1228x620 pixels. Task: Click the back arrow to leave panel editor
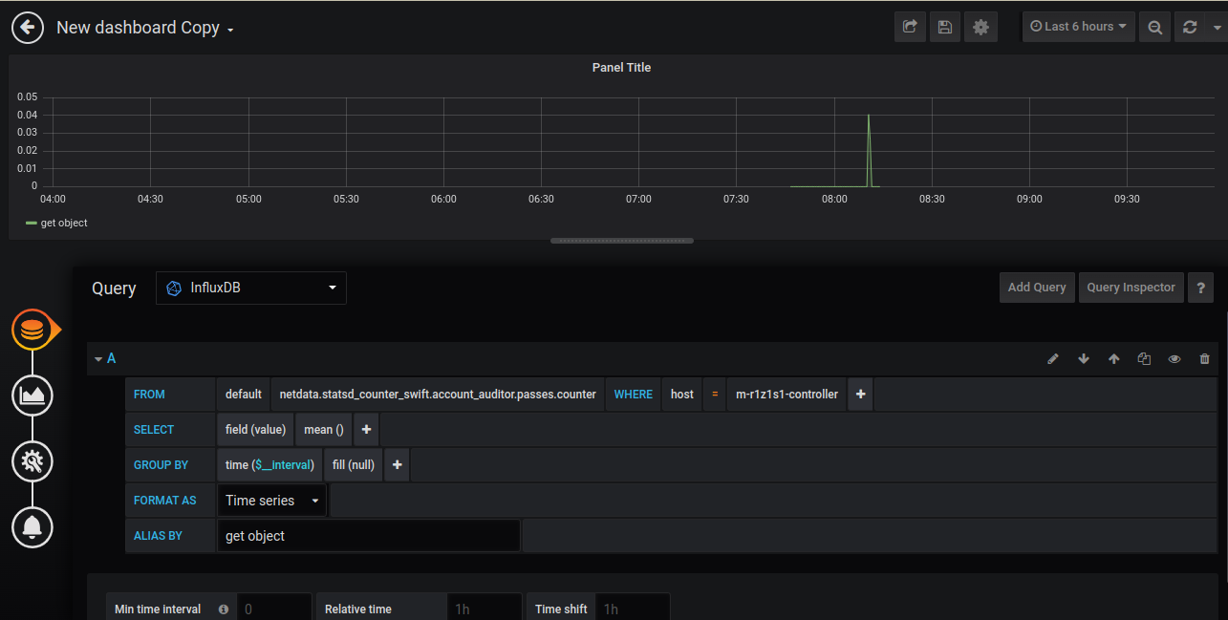(x=28, y=28)
